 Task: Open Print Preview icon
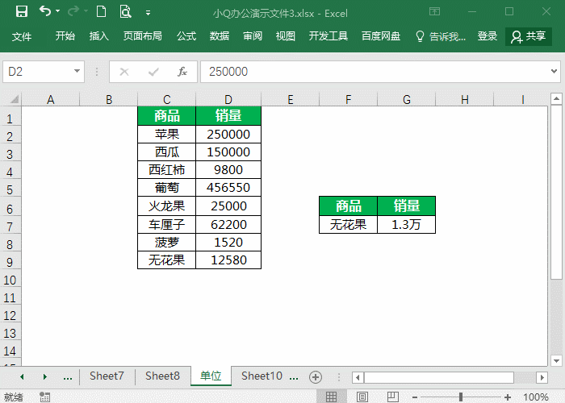pos(125,11)
